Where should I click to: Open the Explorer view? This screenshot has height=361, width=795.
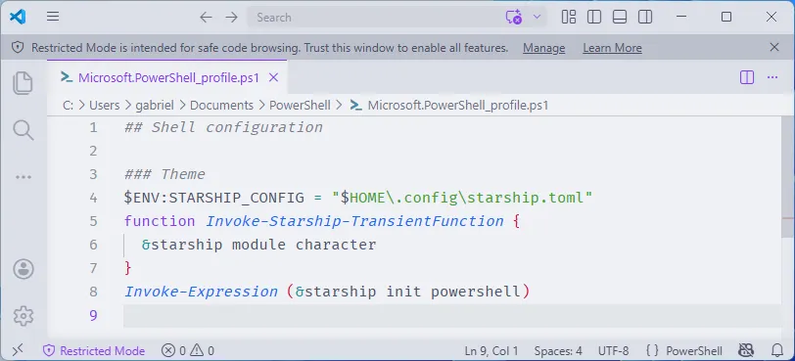pyautogui.click(x=23, y=82)
